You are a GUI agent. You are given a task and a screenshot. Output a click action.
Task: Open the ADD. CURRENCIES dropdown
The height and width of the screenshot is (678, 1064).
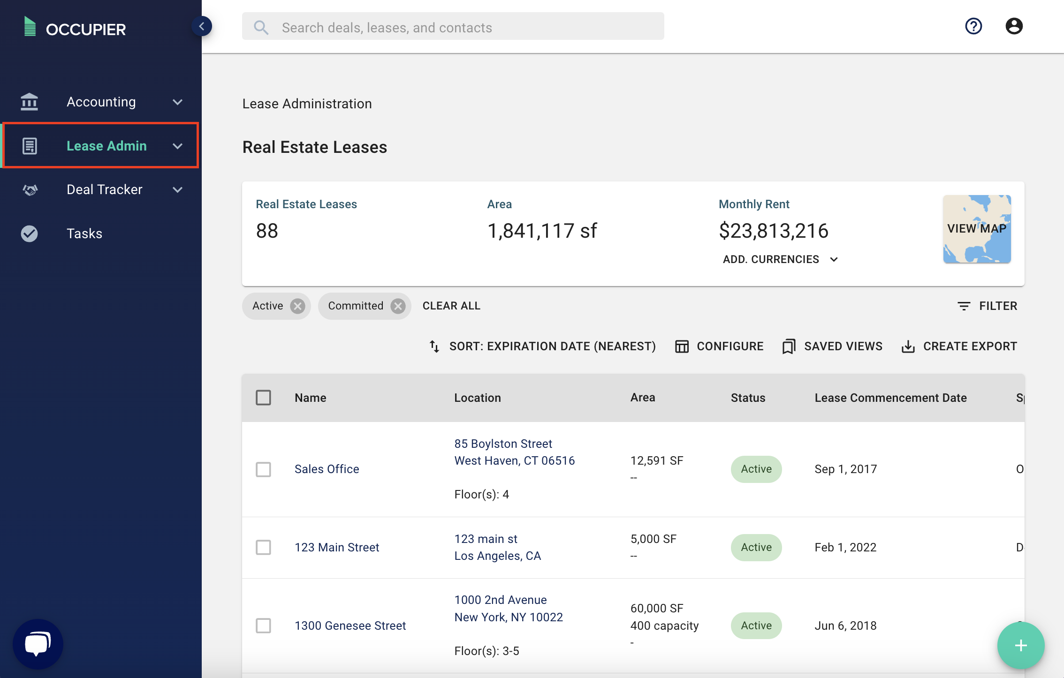tap(780, 259)
